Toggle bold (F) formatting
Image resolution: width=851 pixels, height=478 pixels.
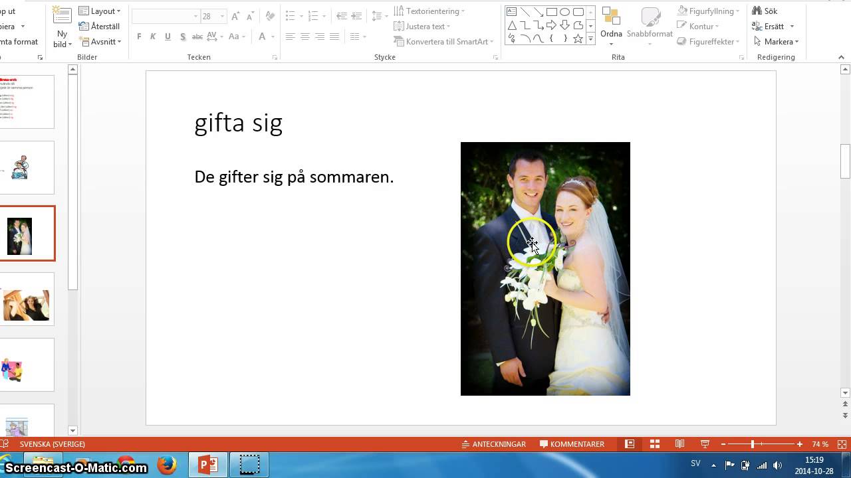139,37
